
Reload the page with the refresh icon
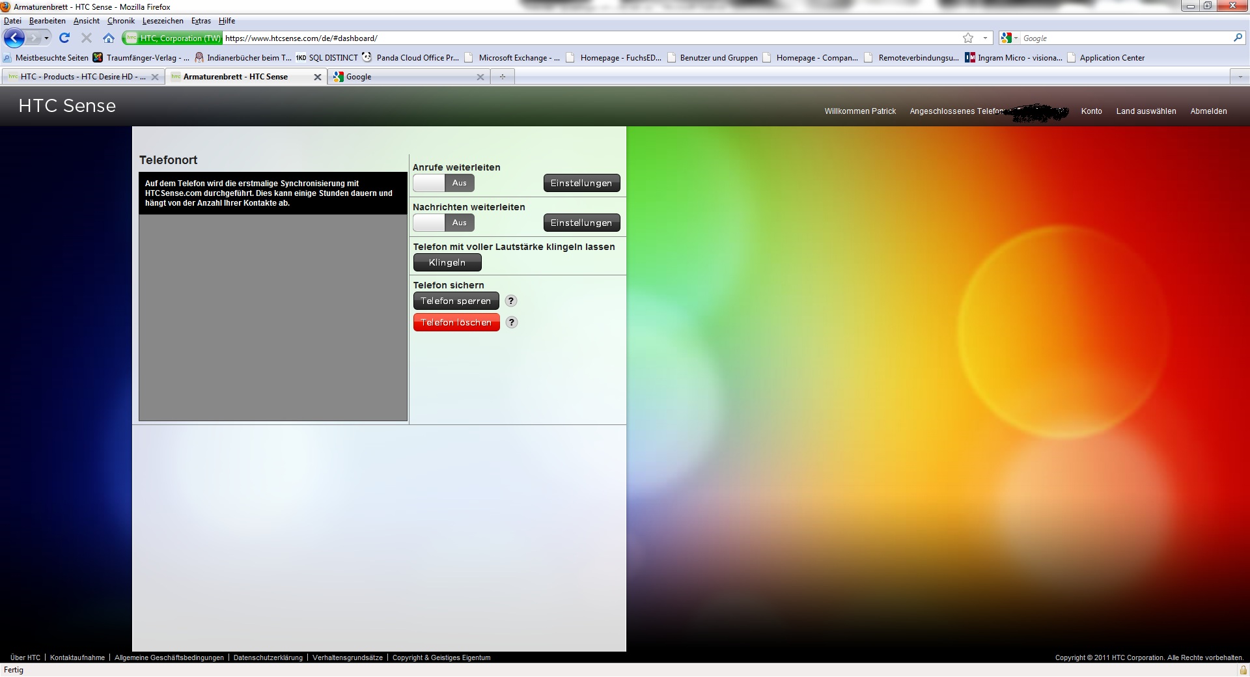64,38
